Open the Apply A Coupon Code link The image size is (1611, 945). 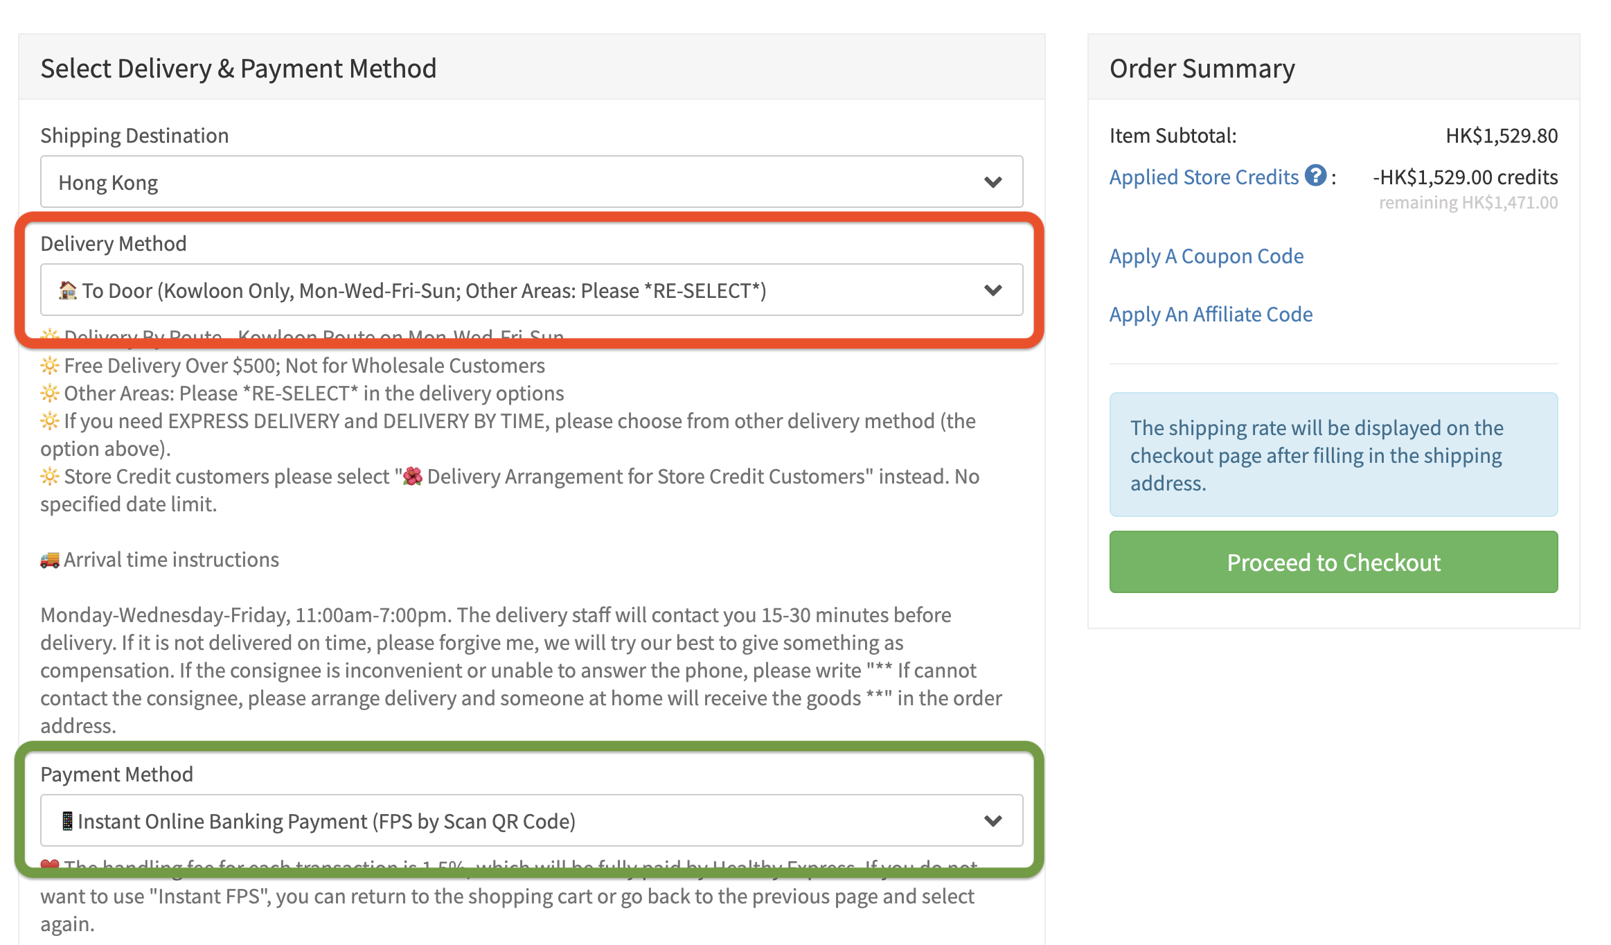coord(1206,256)
